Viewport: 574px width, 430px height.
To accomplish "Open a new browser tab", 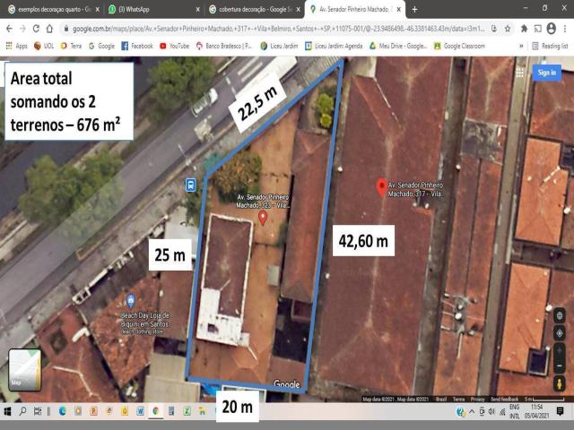I will (415, 9).
